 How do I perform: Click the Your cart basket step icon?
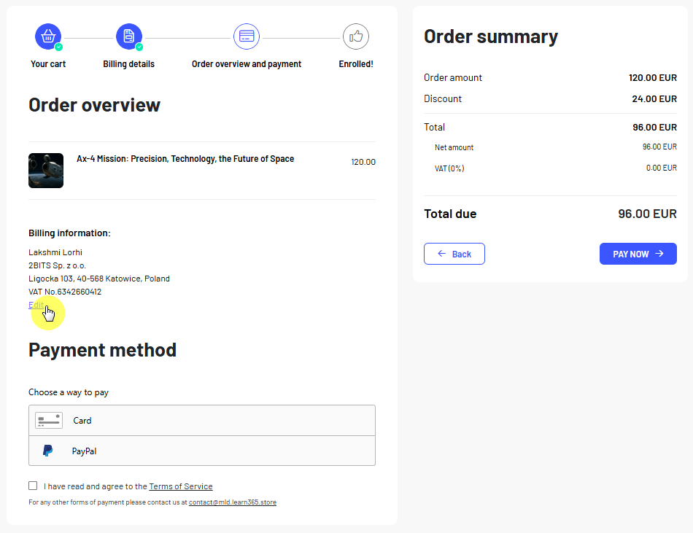47,36
